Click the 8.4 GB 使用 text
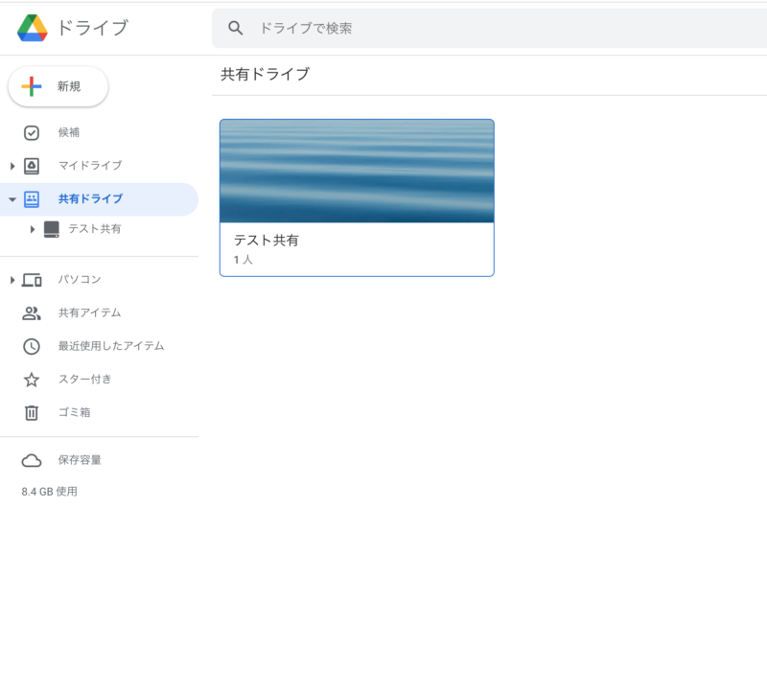Viewport: 767px width, 694px height. click(50, 492)
